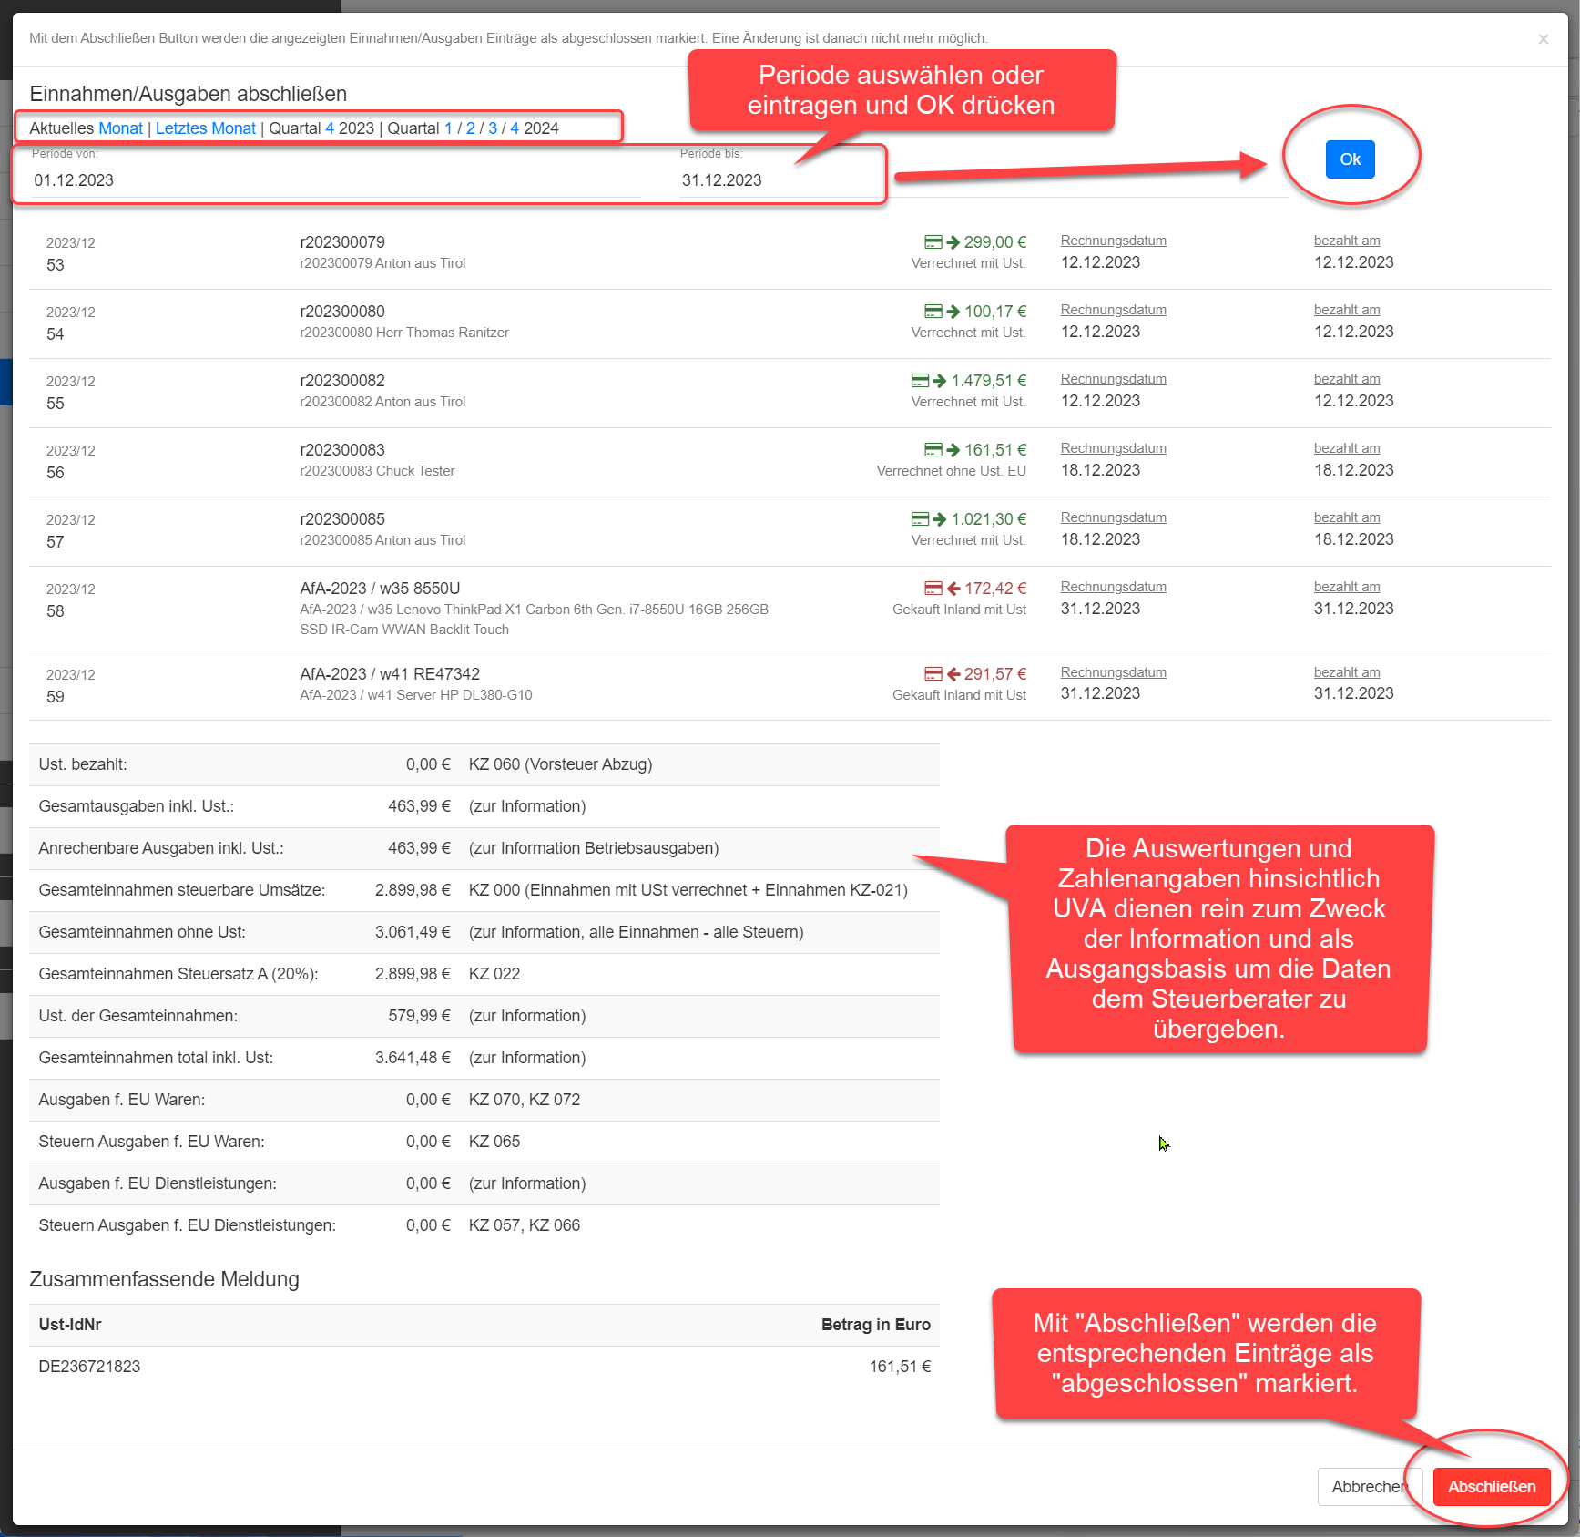Choose Quartal 3 of 2024
This screenshot has height=1537, width=1580.
493,128
